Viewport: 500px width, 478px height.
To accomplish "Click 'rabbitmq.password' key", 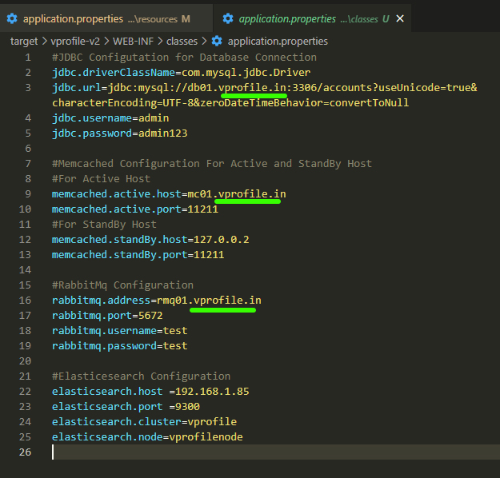I will [x=104, y=346].
